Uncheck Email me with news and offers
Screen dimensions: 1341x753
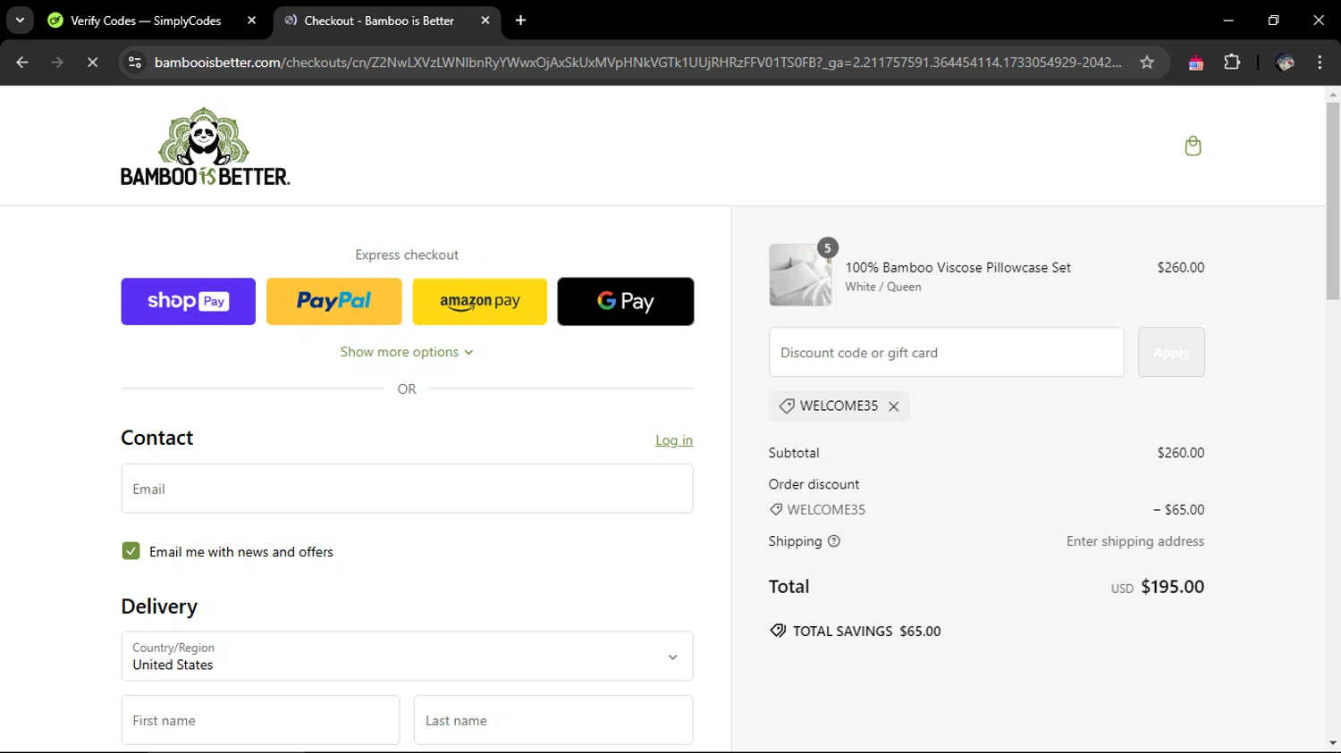[x=131, y=551]
